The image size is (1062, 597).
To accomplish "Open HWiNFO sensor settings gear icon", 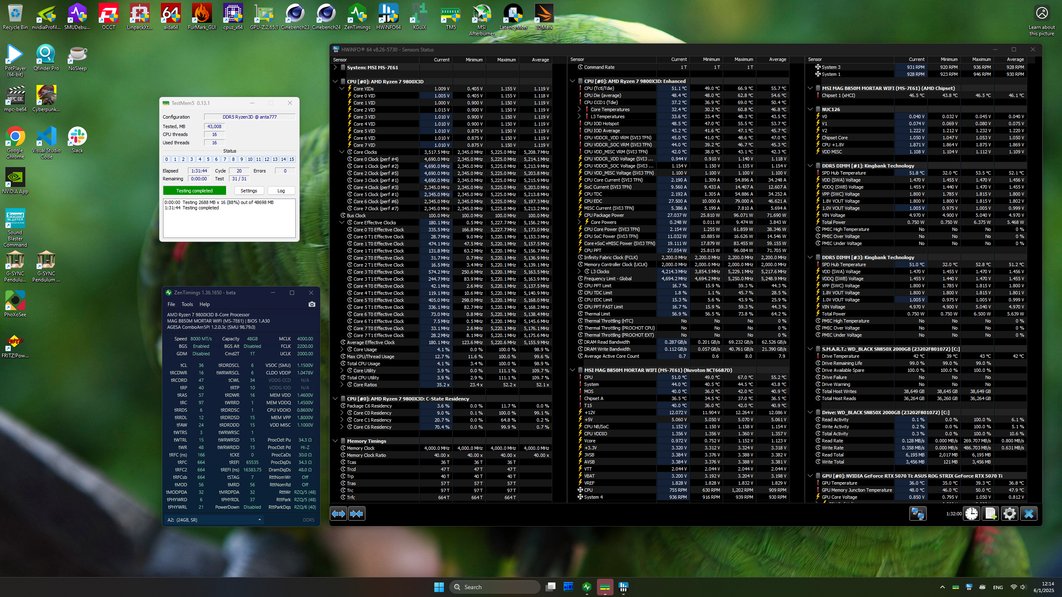I will pos(1009,514).
